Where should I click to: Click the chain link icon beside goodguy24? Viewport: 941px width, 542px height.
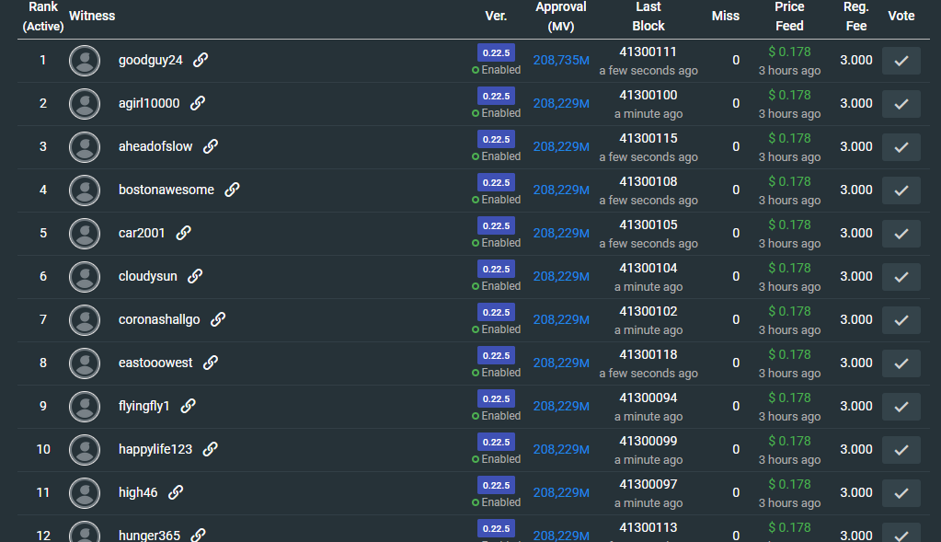coord(201,60)
